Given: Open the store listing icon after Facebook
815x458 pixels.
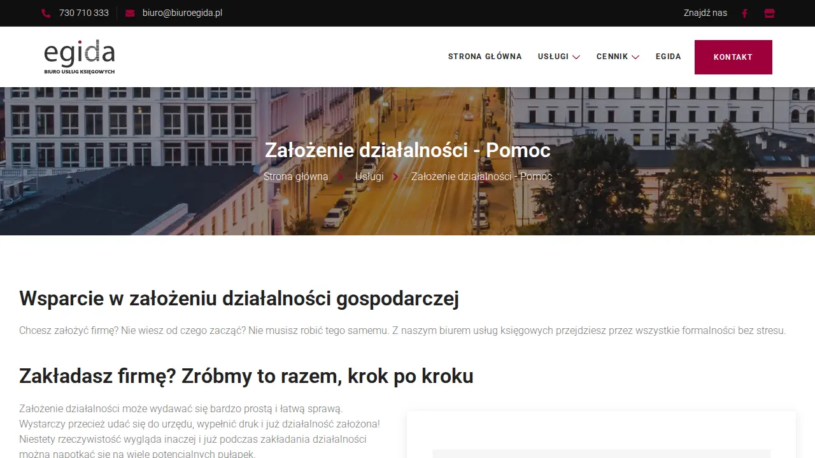Looking at the screenshot, I should pos(769,13).
